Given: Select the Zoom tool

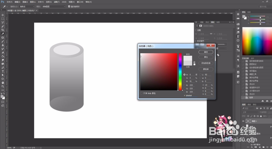Looking at the screenshot, I should point(3,86).
